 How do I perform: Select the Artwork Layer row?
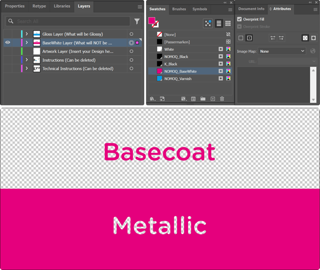point(77,51)
